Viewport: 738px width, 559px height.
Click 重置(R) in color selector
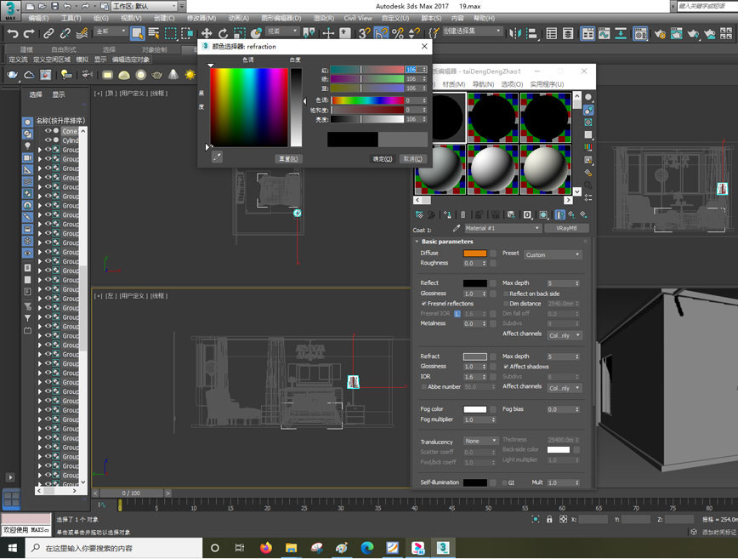288,159
